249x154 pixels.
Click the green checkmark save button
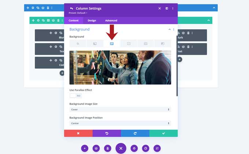[163, 133]
